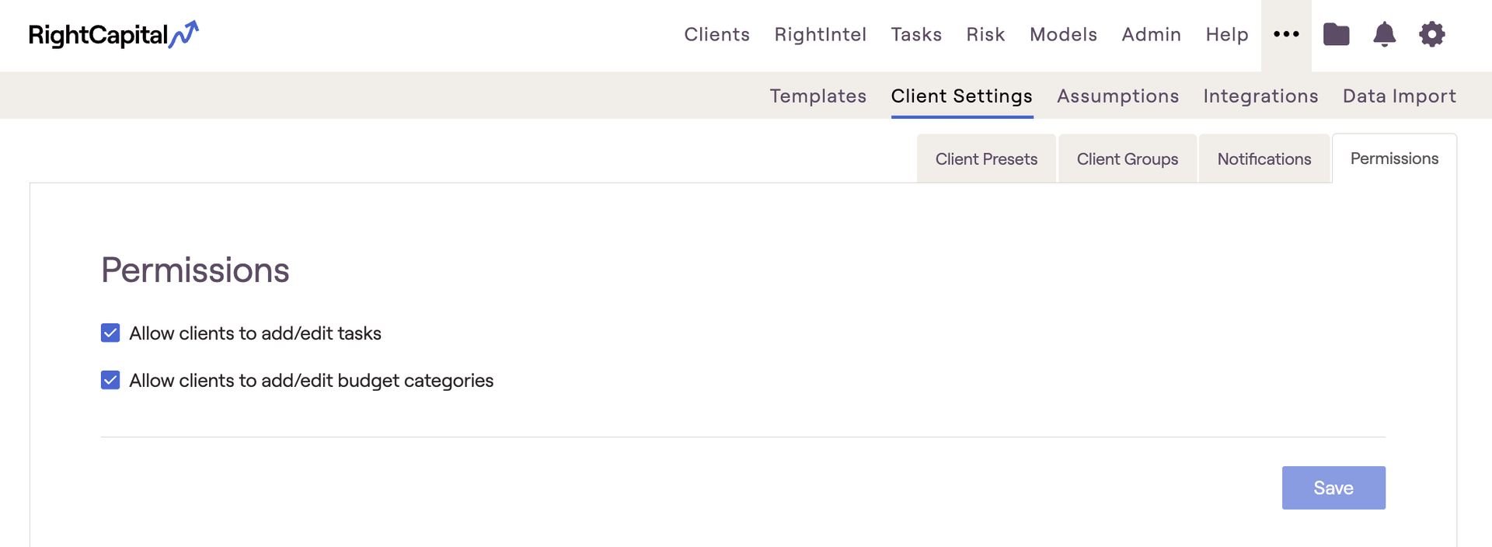Open the folder icon in header
Viewport: 1492px width, 547px height.
(1336, 34)
